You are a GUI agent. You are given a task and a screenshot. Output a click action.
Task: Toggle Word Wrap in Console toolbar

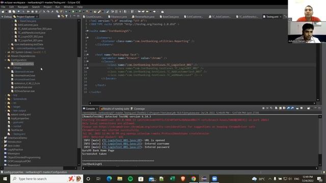(x=284, y=108)
